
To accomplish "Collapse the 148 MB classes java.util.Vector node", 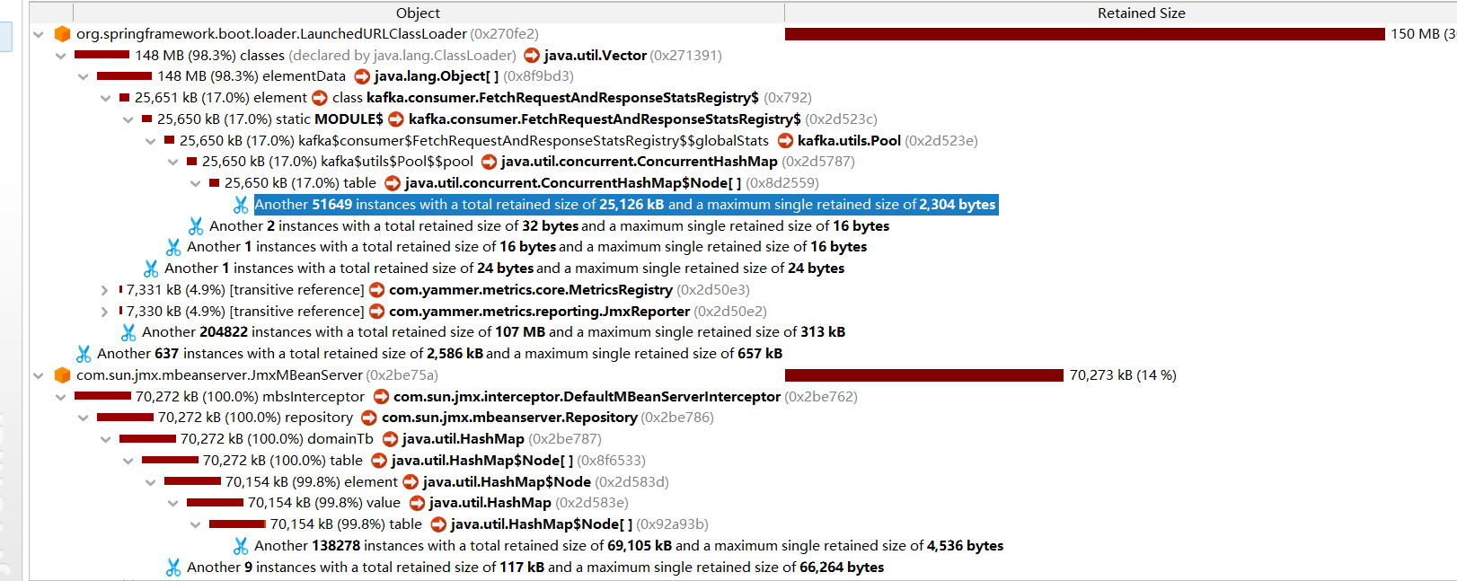I will click(60, 56).
